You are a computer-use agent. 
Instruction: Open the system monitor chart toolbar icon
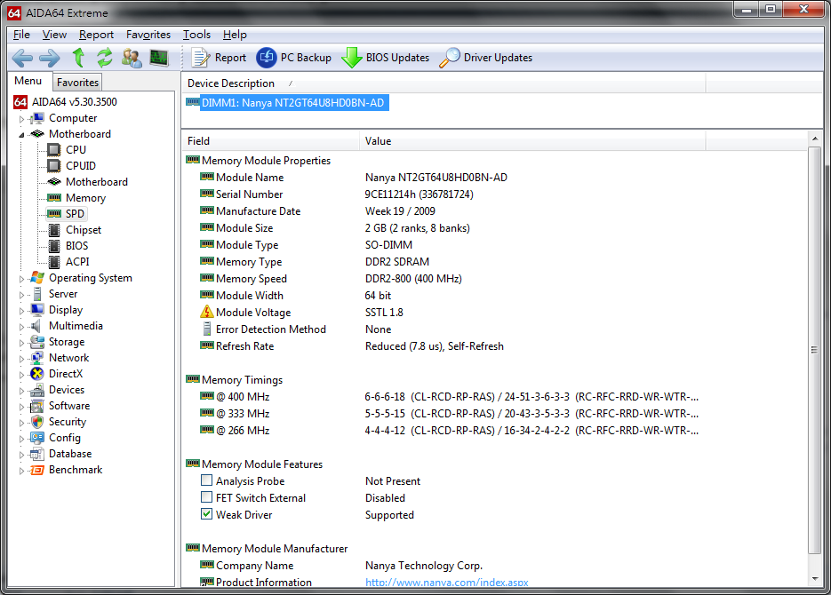159,57
